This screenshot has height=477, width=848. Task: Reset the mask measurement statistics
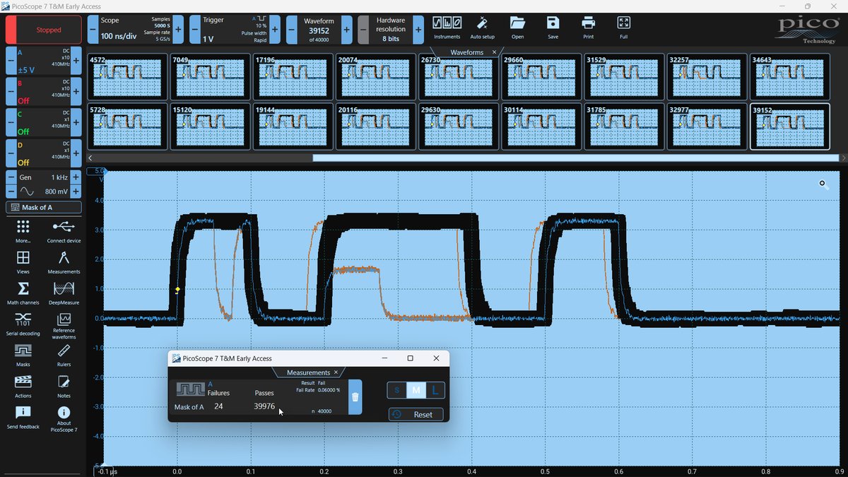pos(416,414)
